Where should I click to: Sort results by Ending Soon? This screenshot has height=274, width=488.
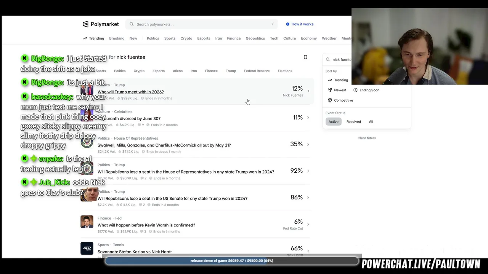[366, 90]
